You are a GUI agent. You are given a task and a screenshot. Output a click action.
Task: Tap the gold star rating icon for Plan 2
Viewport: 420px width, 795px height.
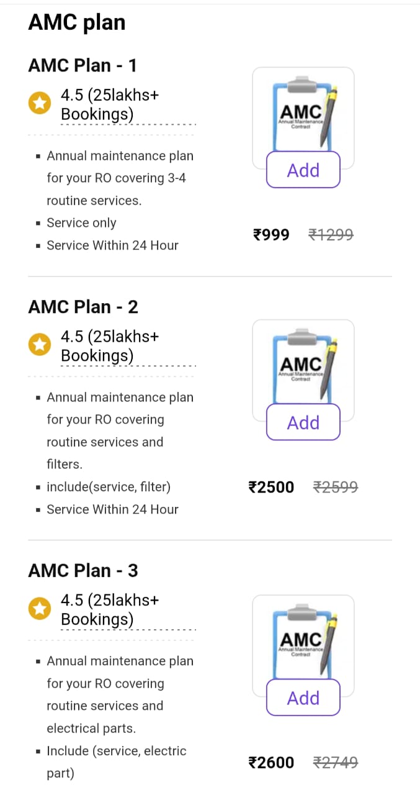[40, 345]
